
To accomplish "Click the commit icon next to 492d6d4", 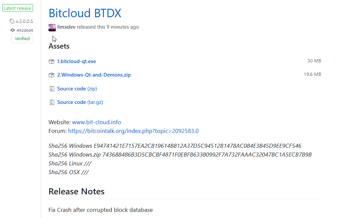I will tap(13, 30).
